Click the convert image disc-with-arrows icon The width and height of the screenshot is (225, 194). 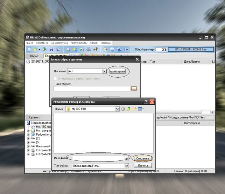tap(82, 50)
